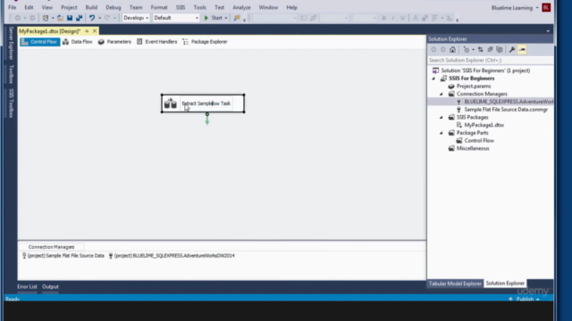This screenshot has height=321, width=572.
Task: Toggle Underline formatting in the toolbar
Action: (402, 18)
